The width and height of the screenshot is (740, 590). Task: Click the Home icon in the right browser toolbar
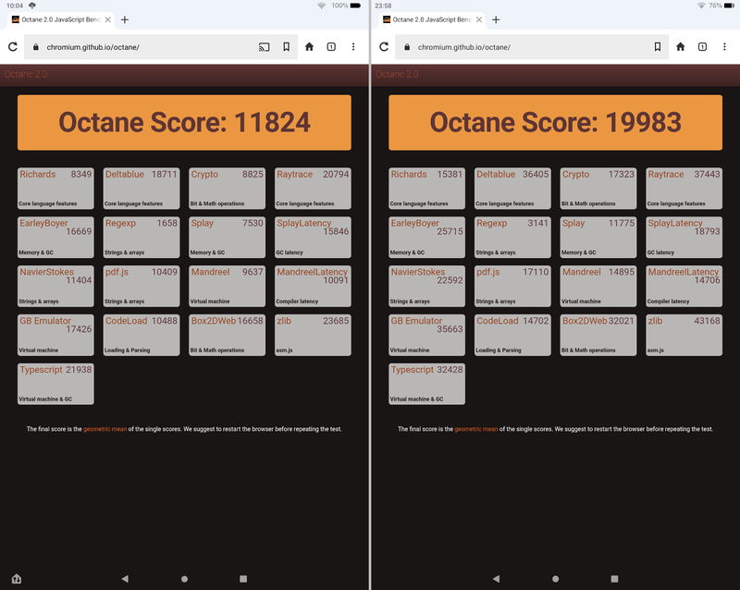point(681,46)
